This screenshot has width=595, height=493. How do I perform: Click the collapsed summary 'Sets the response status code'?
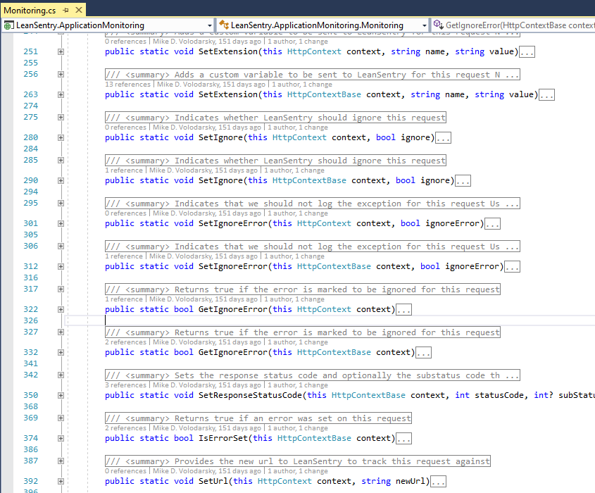[x=313, y=375]
